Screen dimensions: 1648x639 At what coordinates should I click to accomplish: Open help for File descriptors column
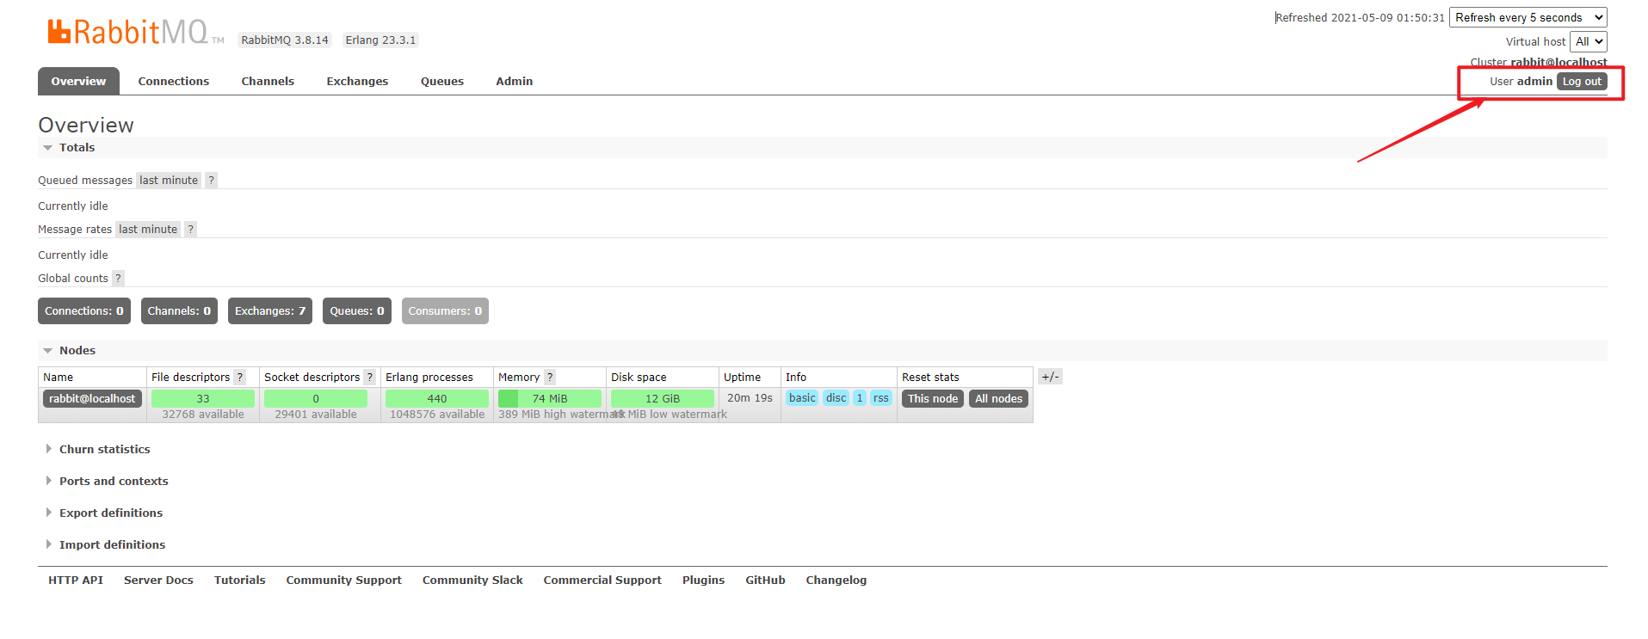(x=240, y=377)
